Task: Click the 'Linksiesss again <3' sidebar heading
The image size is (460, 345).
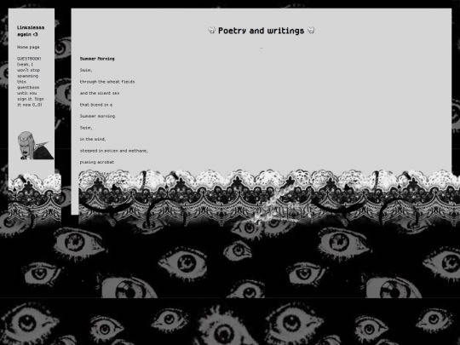Action: (x=31, y=31)
